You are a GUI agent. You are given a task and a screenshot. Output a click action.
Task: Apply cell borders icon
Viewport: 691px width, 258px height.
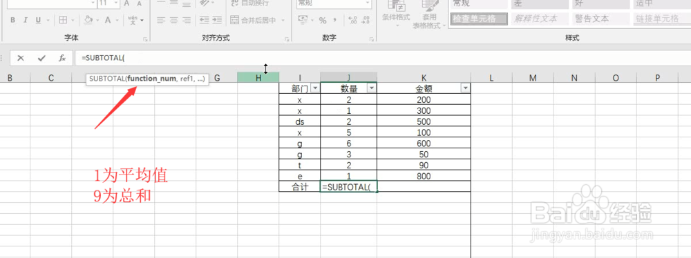pyautogui.click(x=64, y=20)
